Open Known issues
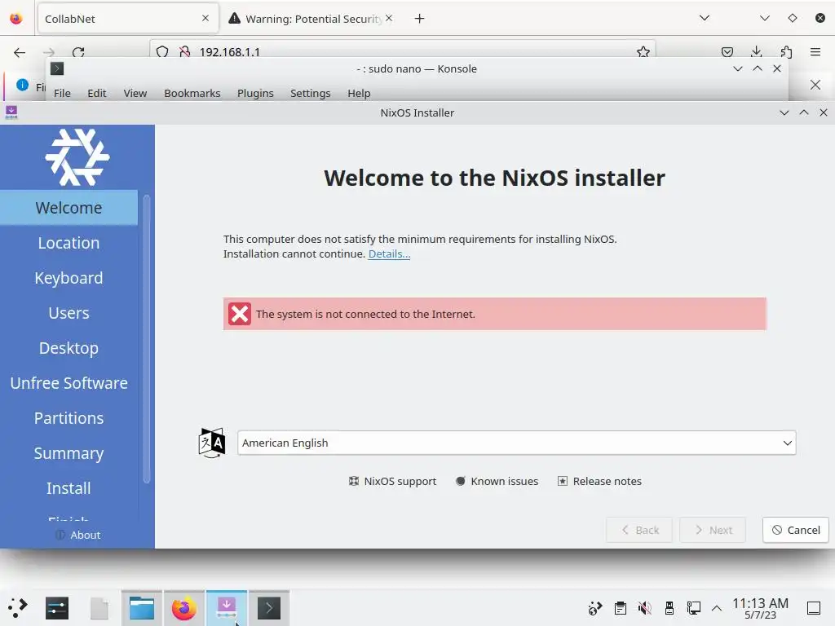The height and width of the screenshot is (626, 835). 497,481
